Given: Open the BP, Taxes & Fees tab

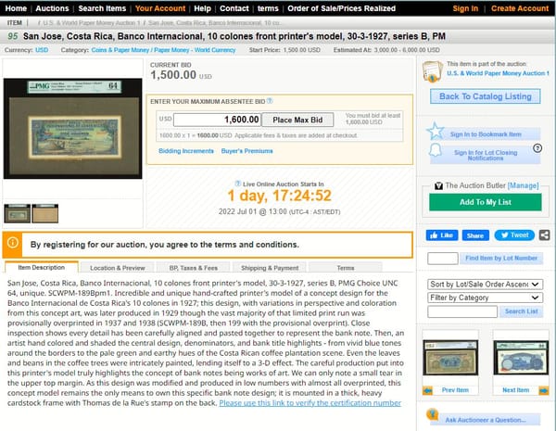Looking at the screenshot, I should [x=194, y=268].
